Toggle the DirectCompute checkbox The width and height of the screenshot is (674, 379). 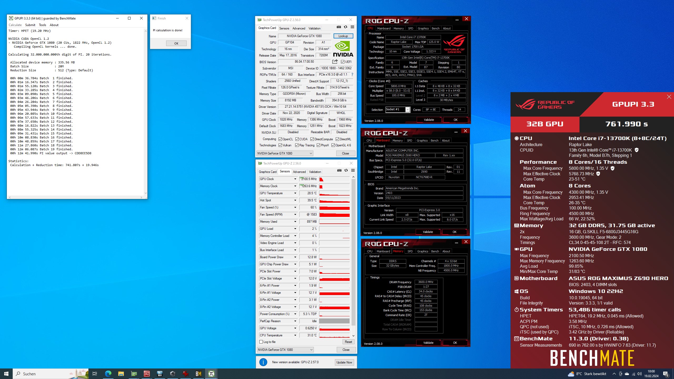click(312, 139)
